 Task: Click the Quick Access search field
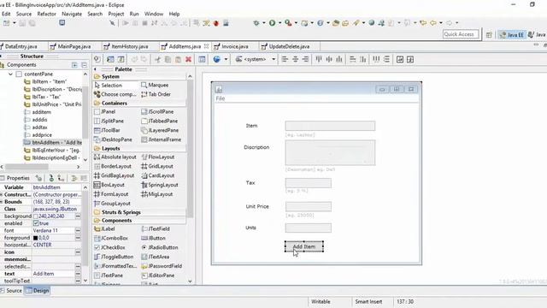click(460, 34)
